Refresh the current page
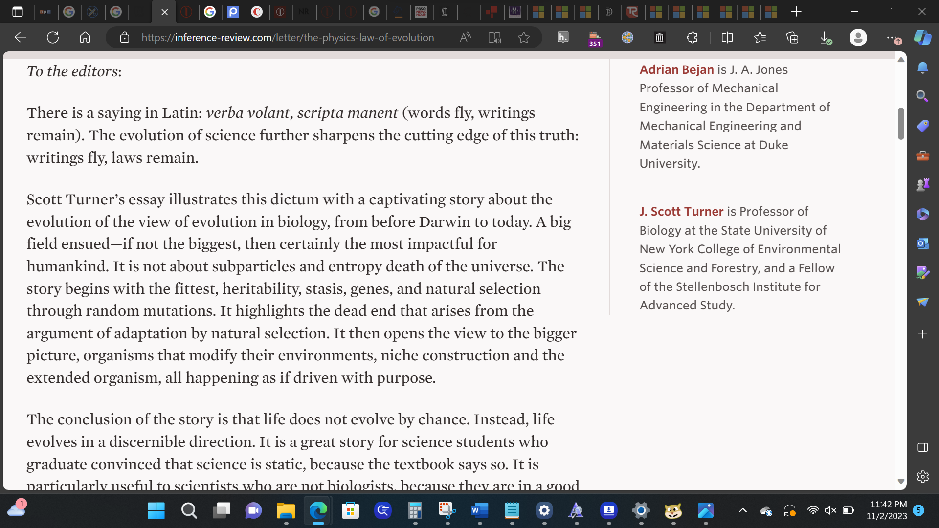939x528 pixels. pyautogui.click(x=53, y=38)
